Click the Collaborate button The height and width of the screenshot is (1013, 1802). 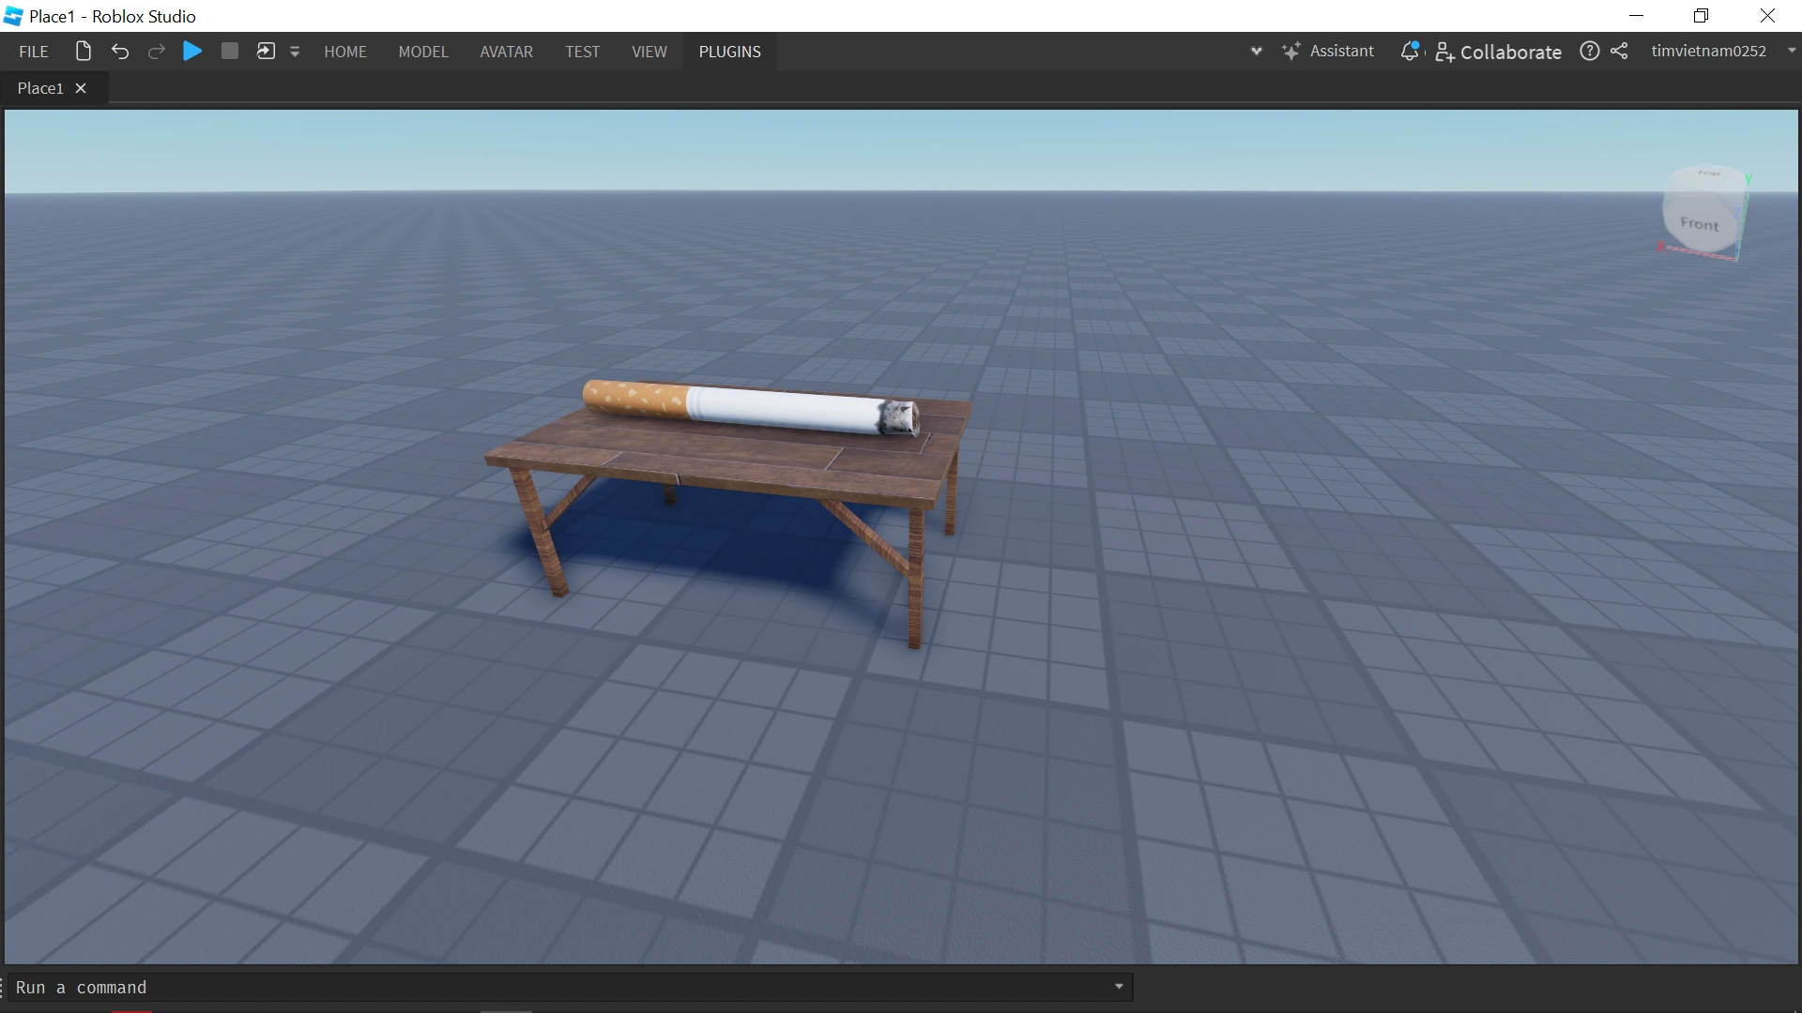1499,53
